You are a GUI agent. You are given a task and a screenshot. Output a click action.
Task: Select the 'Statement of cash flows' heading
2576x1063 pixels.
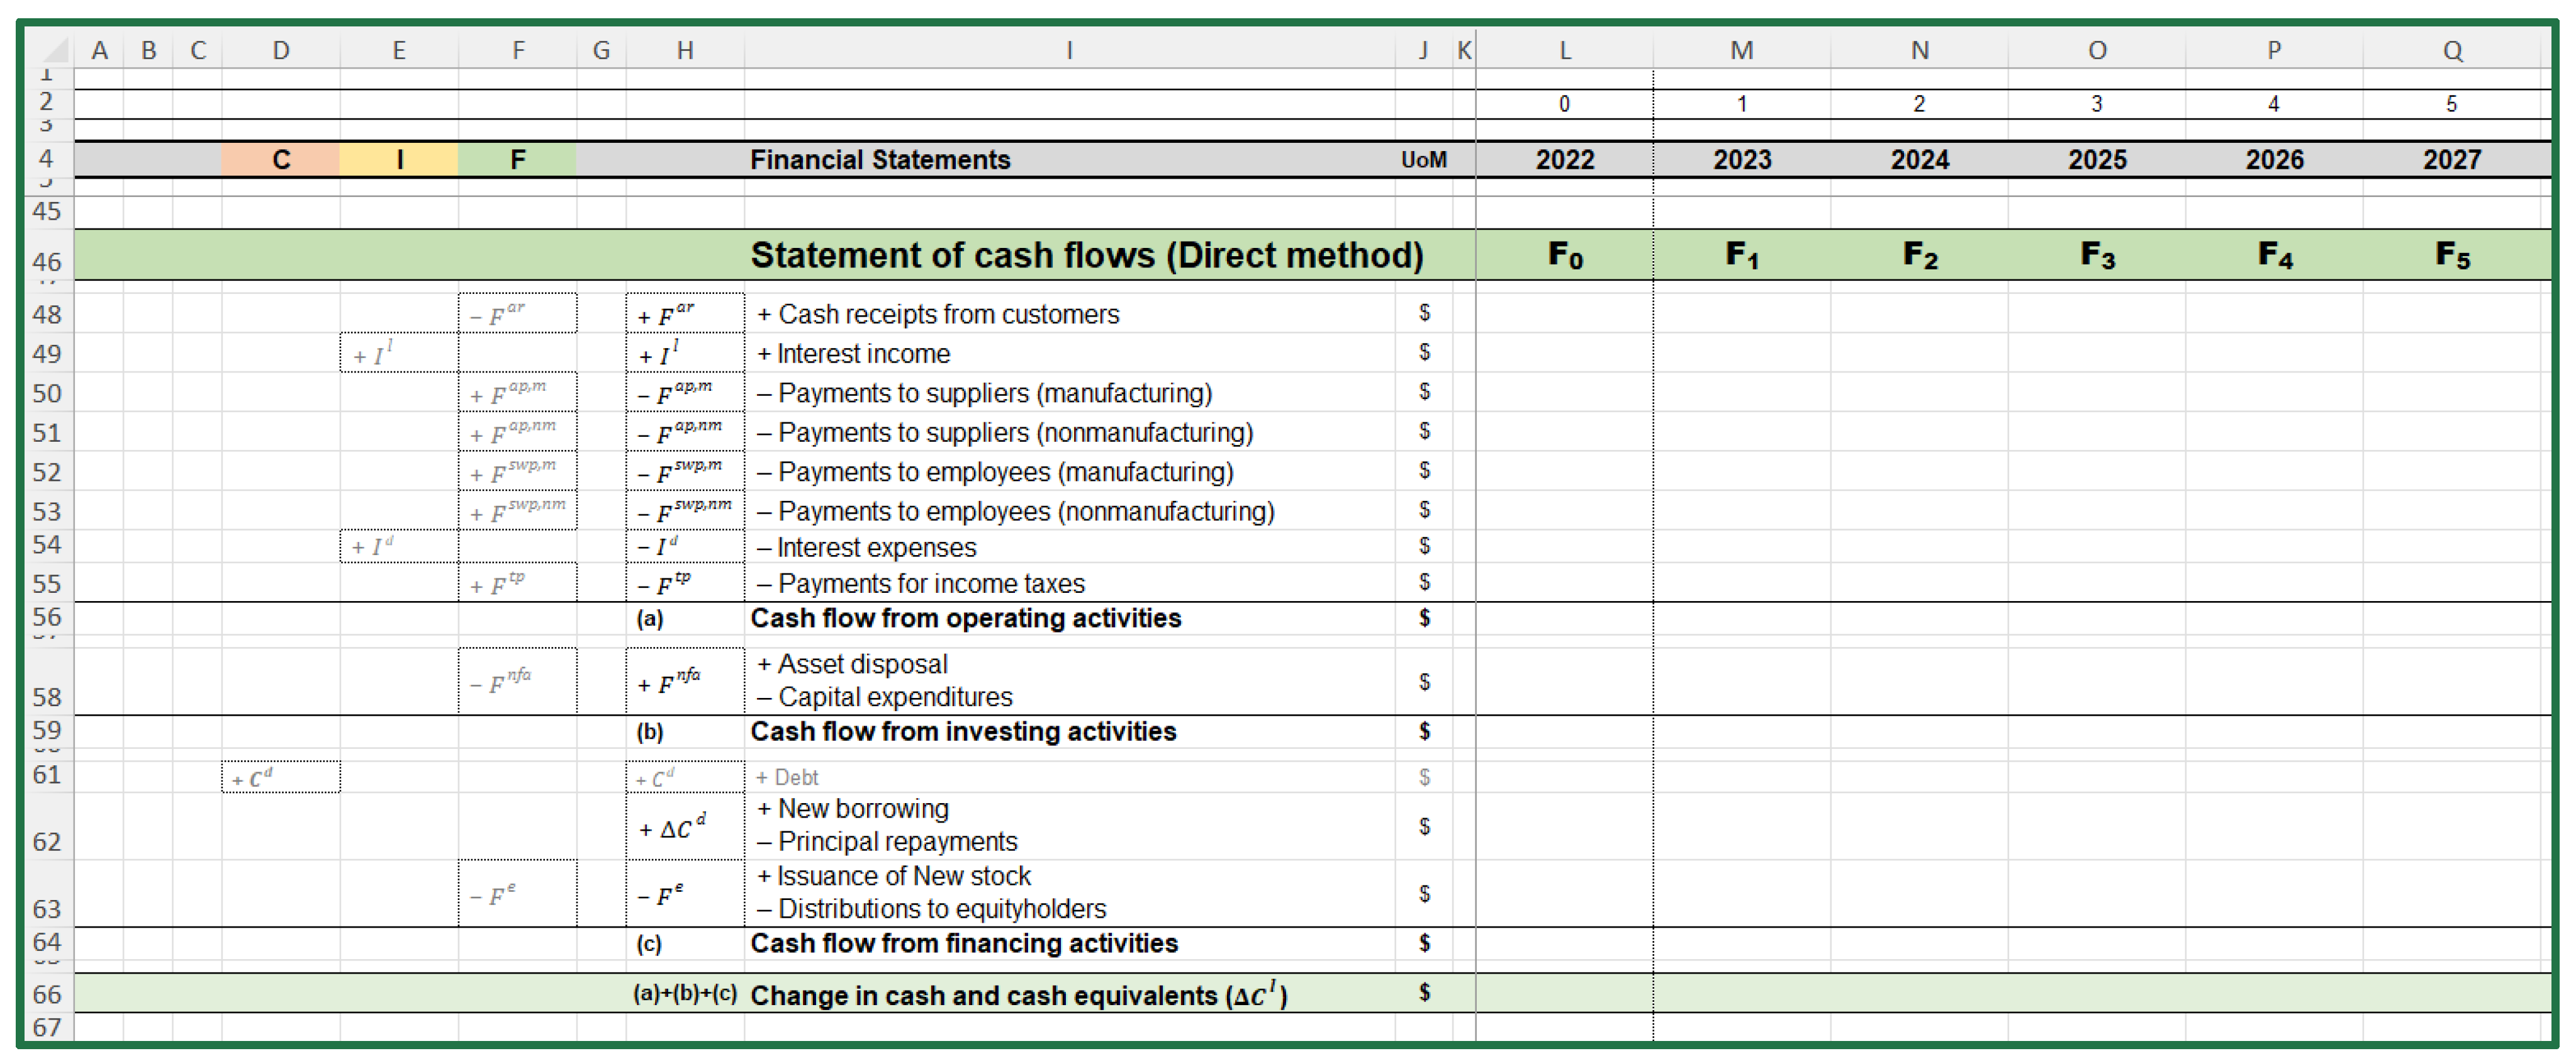click(1086, 255)
